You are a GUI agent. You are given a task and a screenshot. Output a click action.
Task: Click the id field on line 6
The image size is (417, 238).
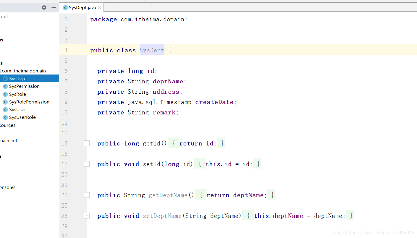coord(151,71)
